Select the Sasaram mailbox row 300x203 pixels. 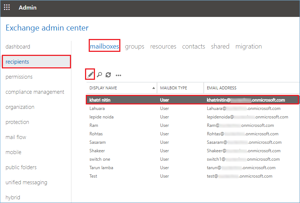pyautogui.click(x=193, y=142)
